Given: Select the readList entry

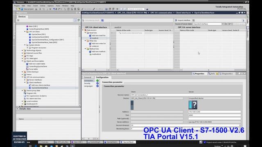Looking at the screenshot, I should tap(95, 38).
